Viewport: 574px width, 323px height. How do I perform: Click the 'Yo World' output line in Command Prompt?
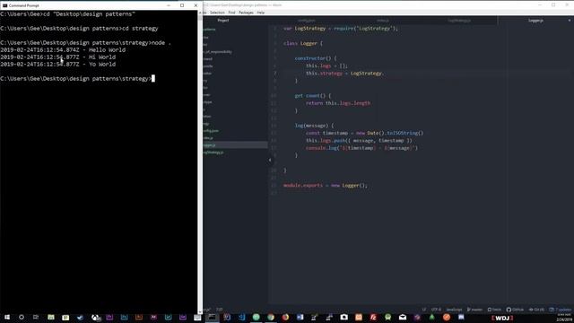coord(57,64)
